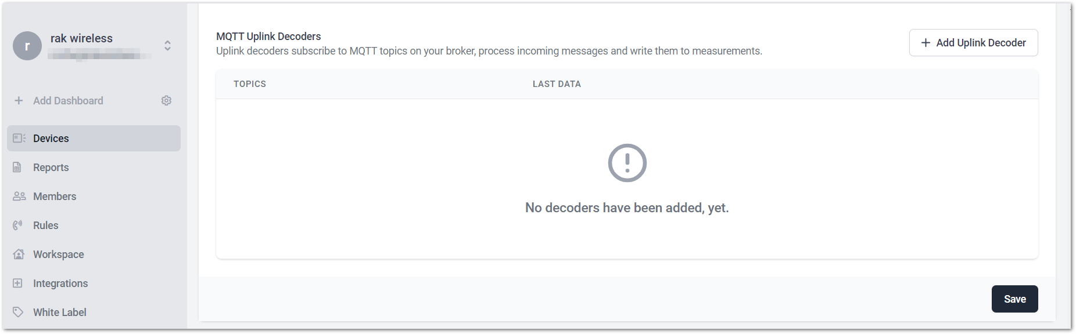
Task: Click the White Label tag icon
Action: pos(18,312)
